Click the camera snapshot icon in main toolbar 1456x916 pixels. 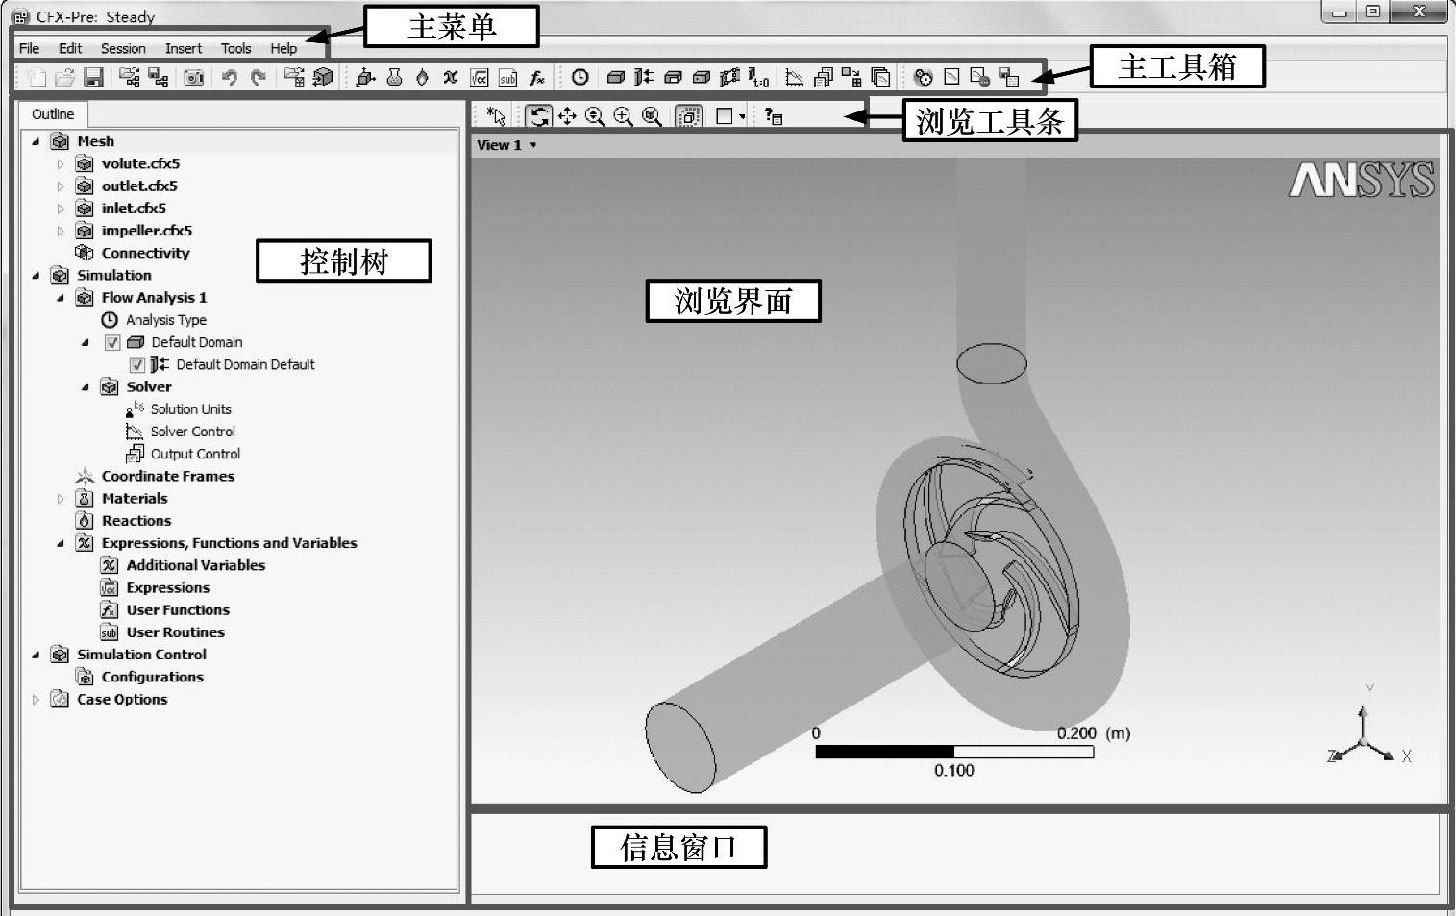coord(194,78)
